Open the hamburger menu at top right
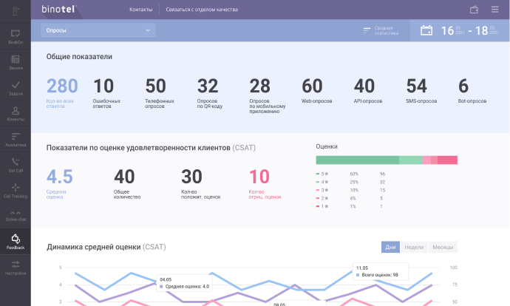Screen dimensions: 510x306 click(494, 10)
